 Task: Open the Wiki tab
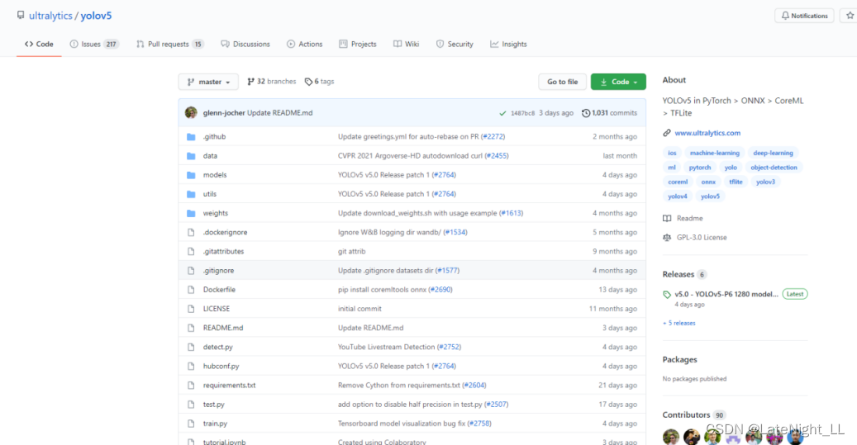click(x=406, y=45)
